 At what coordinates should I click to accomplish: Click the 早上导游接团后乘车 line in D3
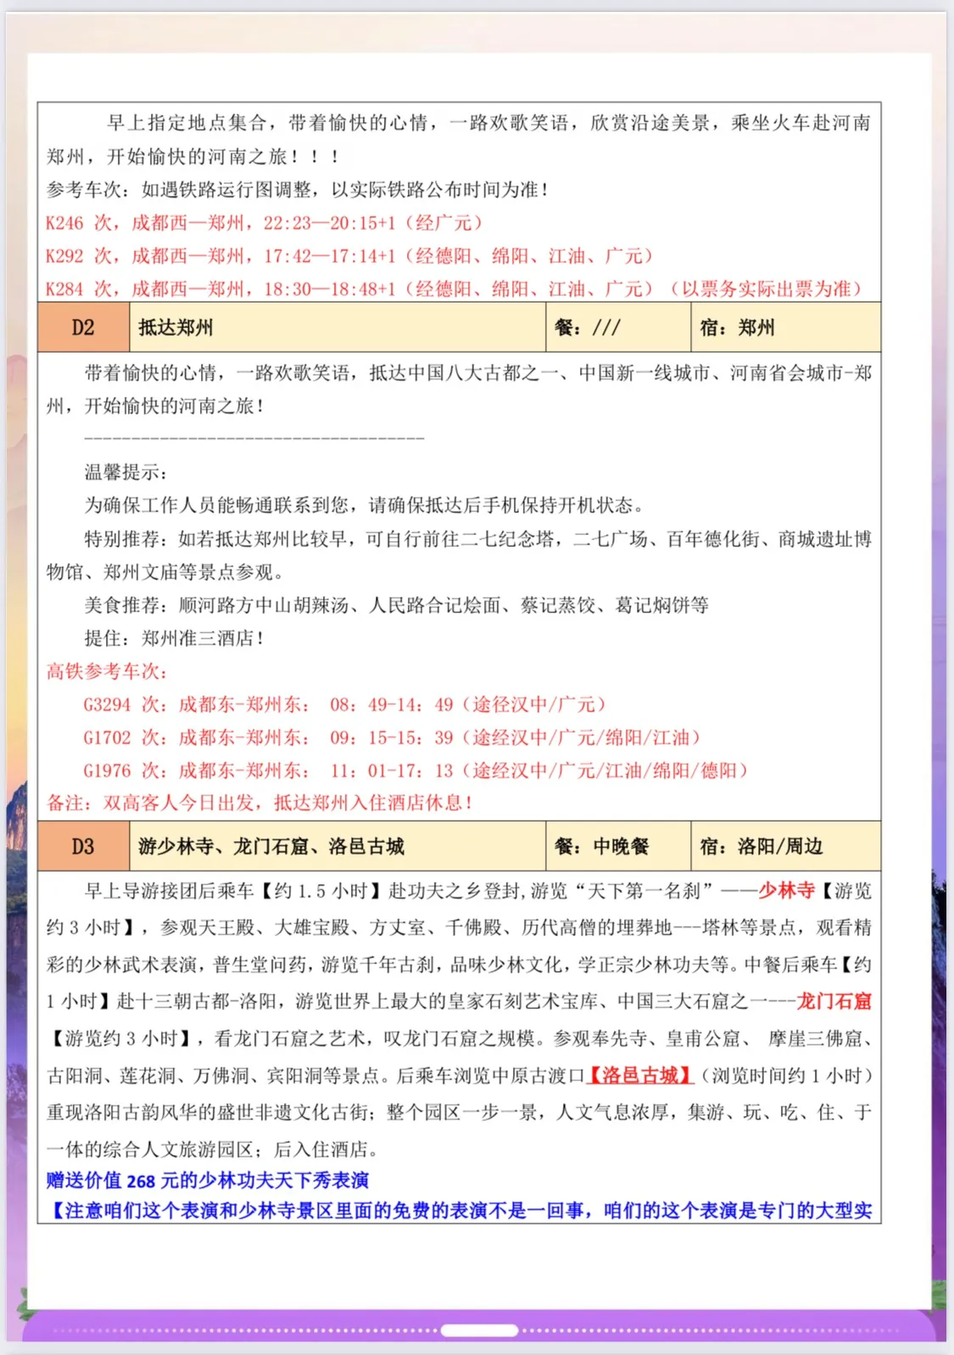(477, 891)
